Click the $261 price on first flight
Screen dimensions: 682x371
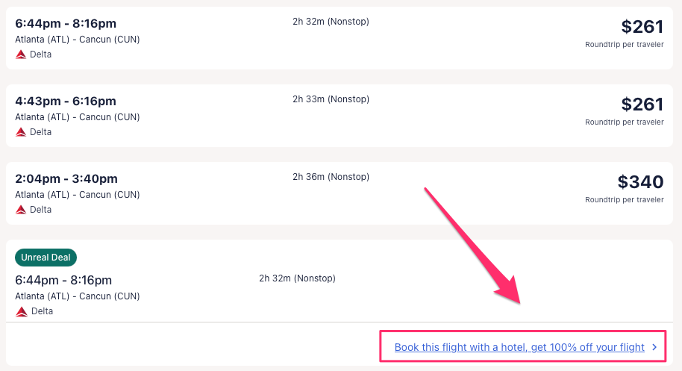click(642, 27)
